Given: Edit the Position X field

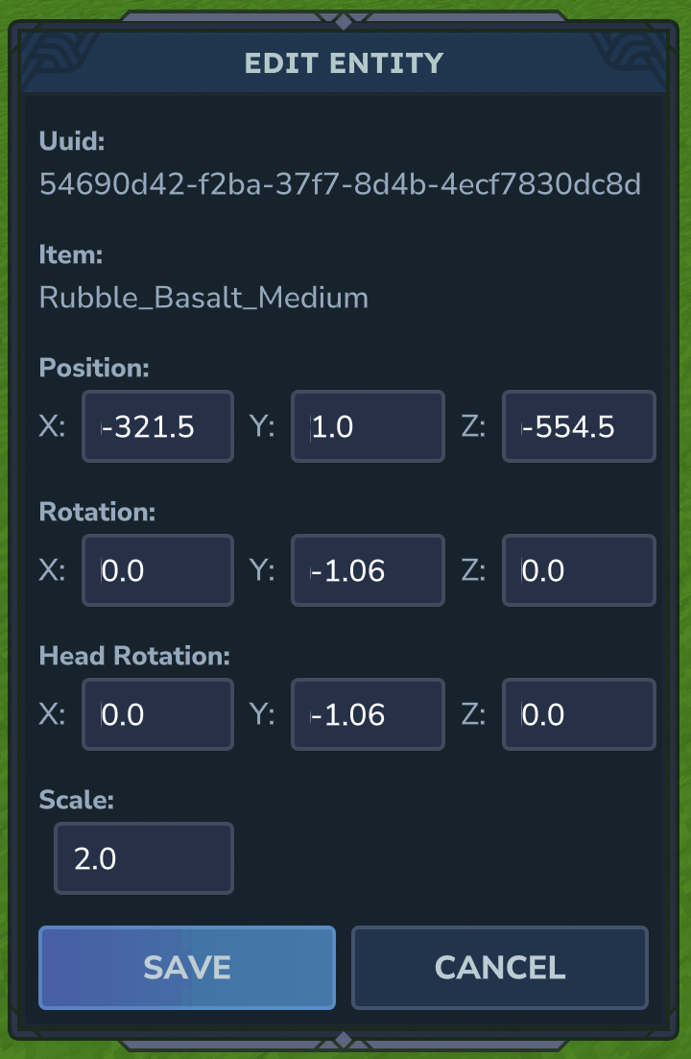Looking at the screenshot, I should pyautogui.click(x=158, y=426).
